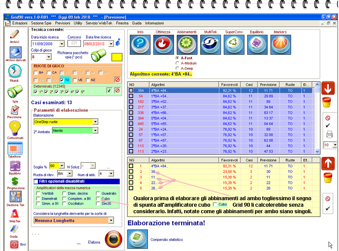Clear ruote with red forbidden button
The image size is (339, 251).
tap(117, 80)
